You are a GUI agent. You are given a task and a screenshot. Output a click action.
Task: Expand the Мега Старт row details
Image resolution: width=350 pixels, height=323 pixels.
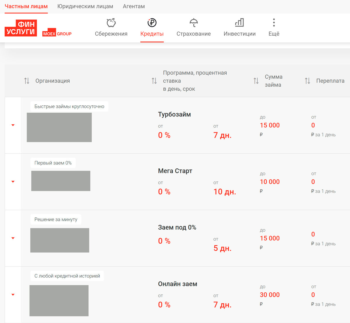tap(13, 182)
